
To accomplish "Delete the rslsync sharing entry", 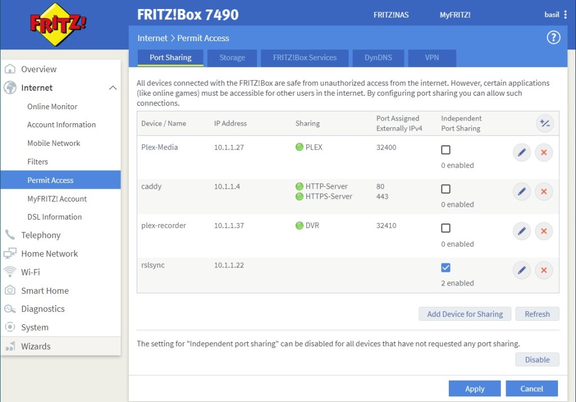I will point(544,270).
